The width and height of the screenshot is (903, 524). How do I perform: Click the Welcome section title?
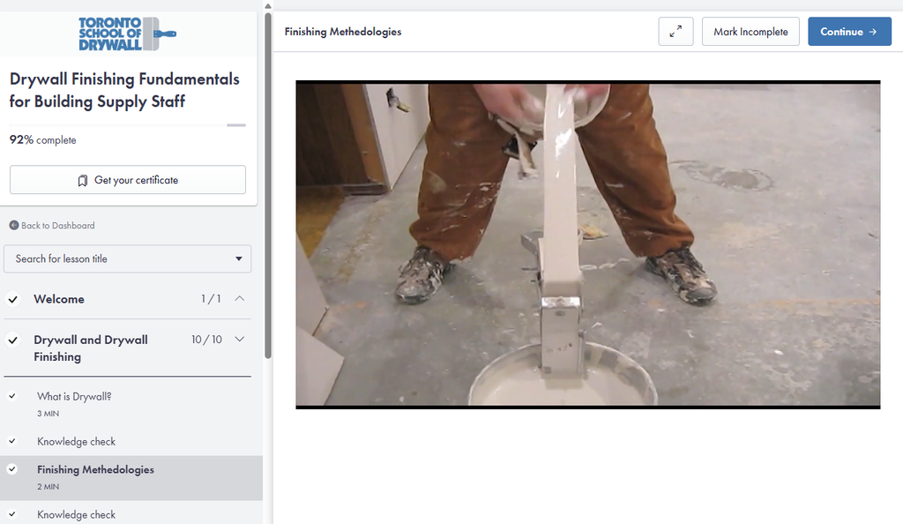(x=59, y=299)
